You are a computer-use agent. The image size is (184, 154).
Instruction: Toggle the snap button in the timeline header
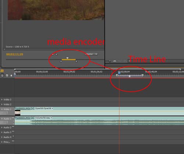[2, 76]
